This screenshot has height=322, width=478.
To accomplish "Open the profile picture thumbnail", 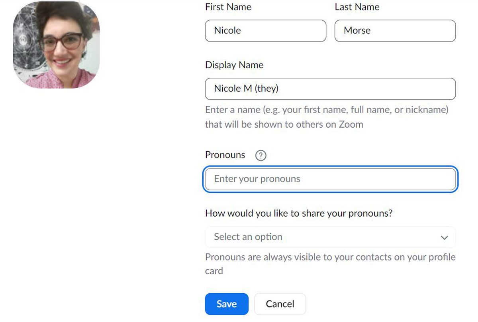I will [56, 45].
